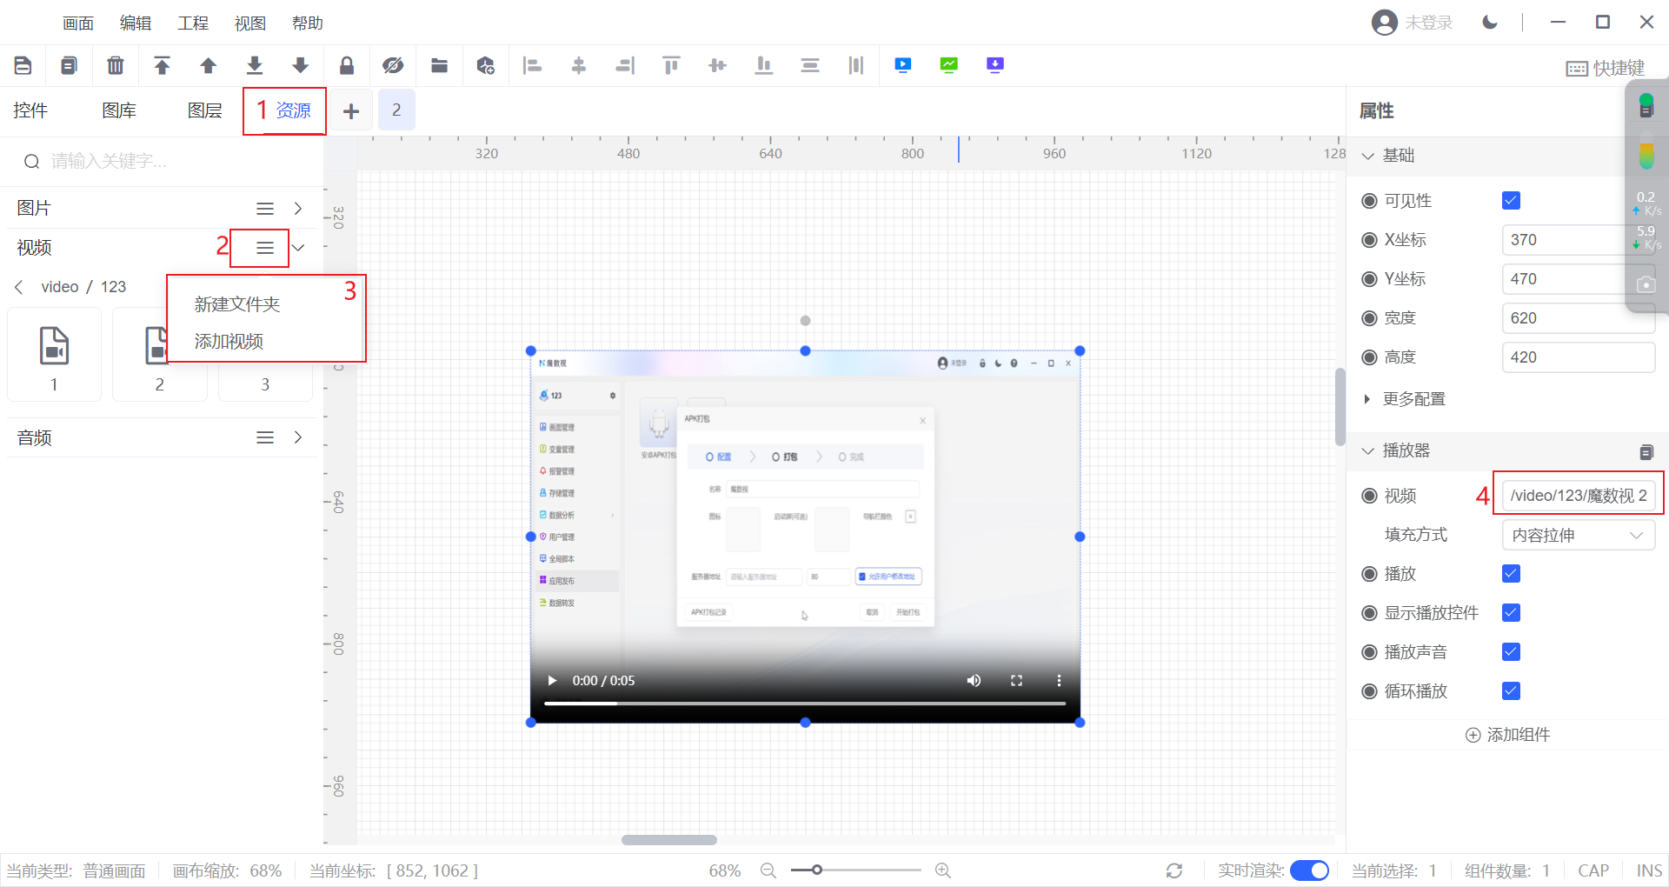The width and height of the screenshot is (1669, 887).
Task: Expand the 更多配置 section
Action: (x=1413, y=399)
